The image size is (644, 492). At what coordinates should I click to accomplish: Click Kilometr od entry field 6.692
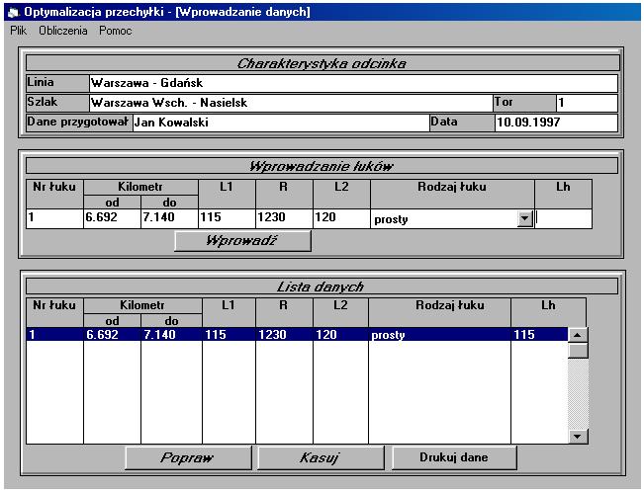click(112, 218)
